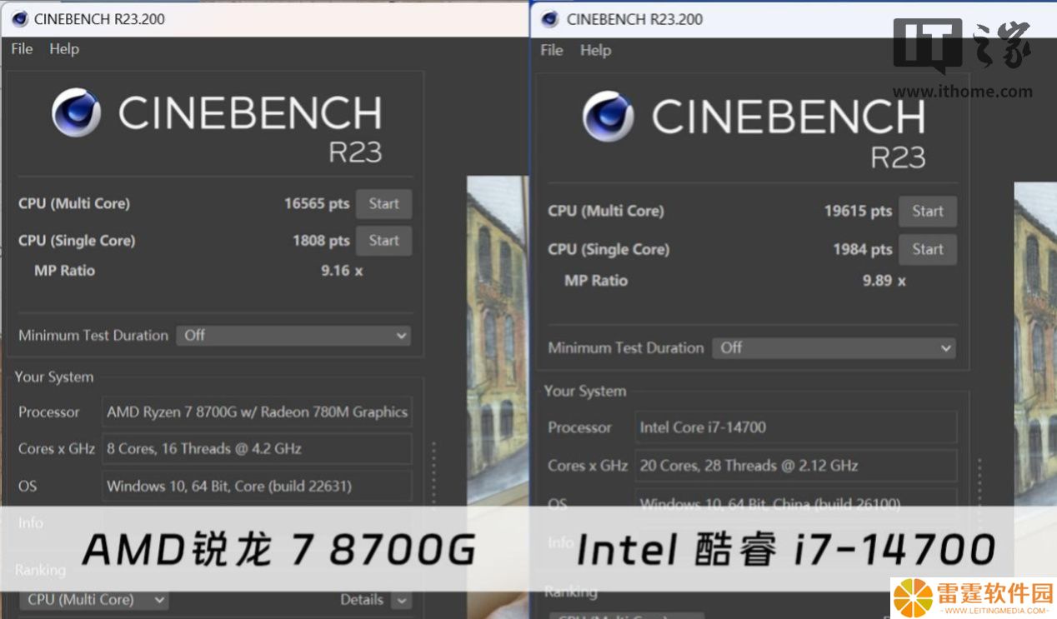Click the Cores x GHz label in Intel window
Viewport: 1057px width, 619px height.
588,466
